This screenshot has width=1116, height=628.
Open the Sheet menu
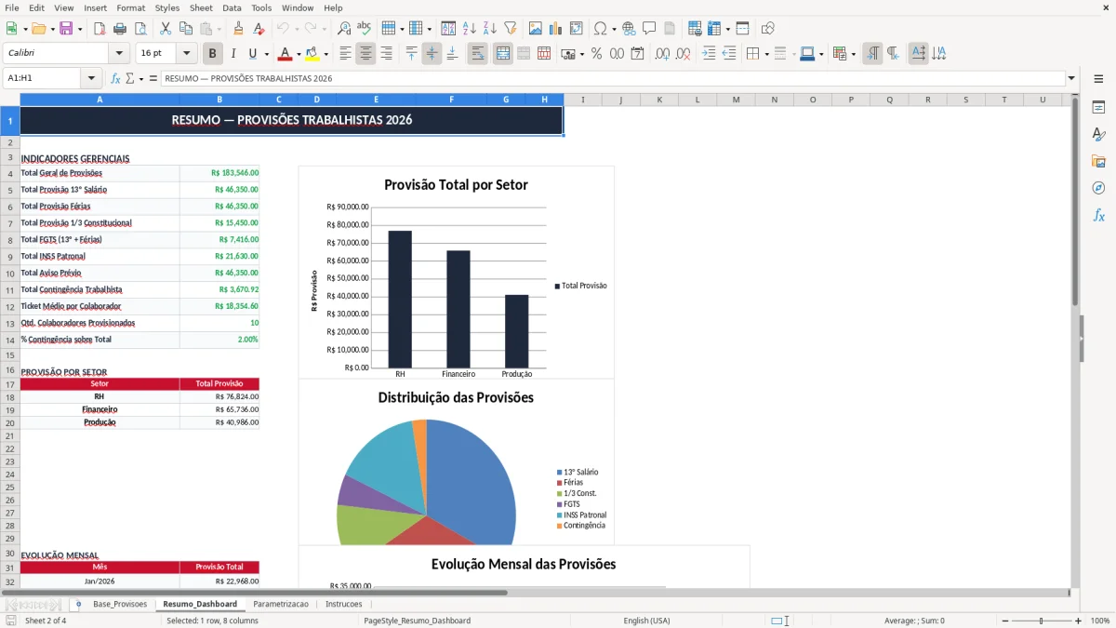point(201,7)
